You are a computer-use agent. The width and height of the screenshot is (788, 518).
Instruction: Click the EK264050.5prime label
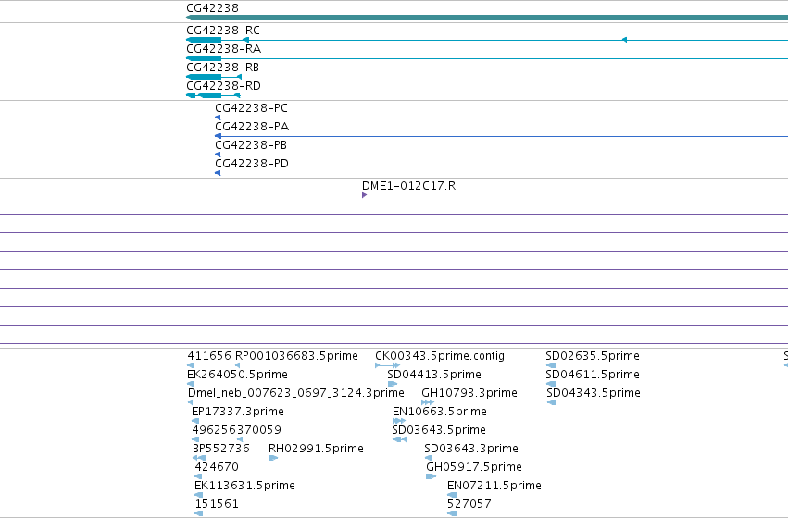237,375
